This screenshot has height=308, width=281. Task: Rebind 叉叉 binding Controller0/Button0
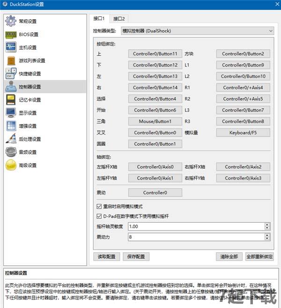[x=155, y=133]
